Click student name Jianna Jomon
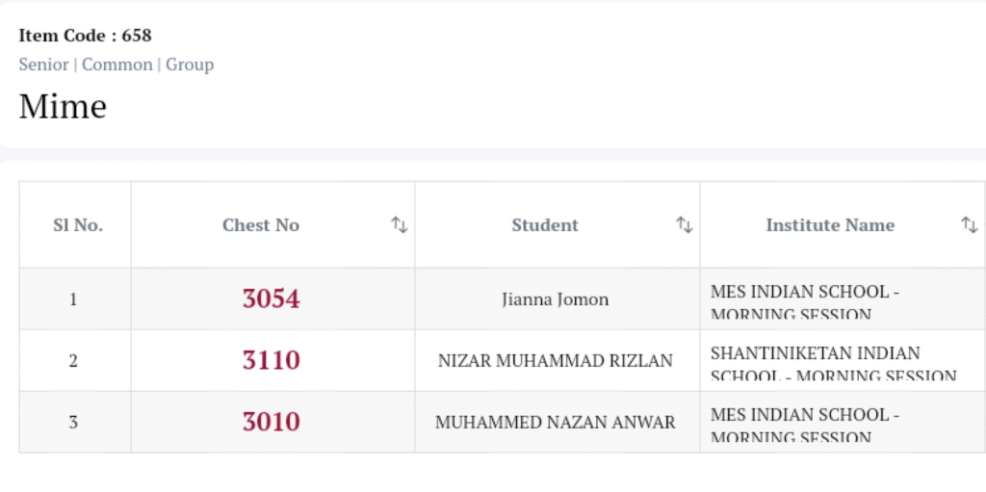986x492 pixels. pos(555,299)
